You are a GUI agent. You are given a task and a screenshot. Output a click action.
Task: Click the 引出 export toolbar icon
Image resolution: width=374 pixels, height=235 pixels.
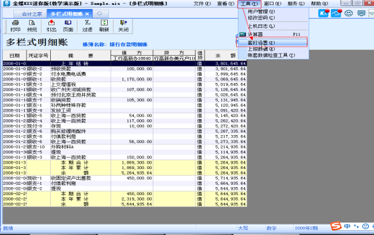(x=51, y=26)
